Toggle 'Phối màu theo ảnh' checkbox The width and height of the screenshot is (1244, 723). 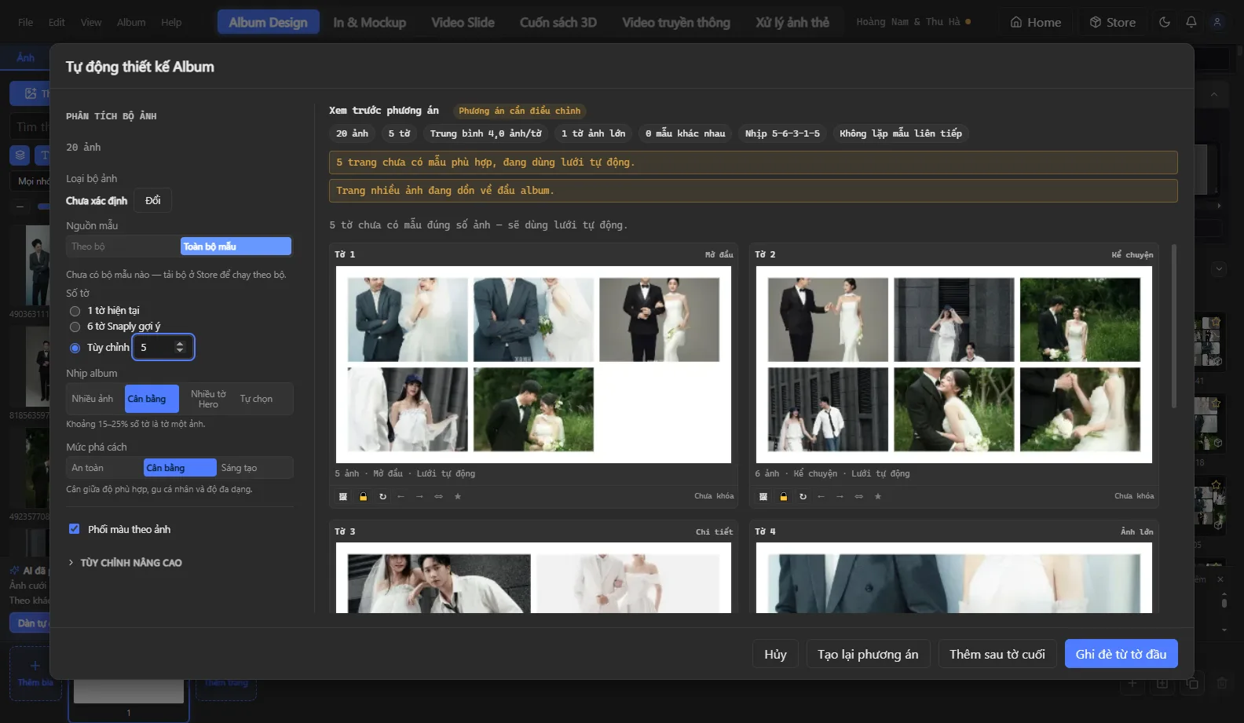(x=74, y=529)
